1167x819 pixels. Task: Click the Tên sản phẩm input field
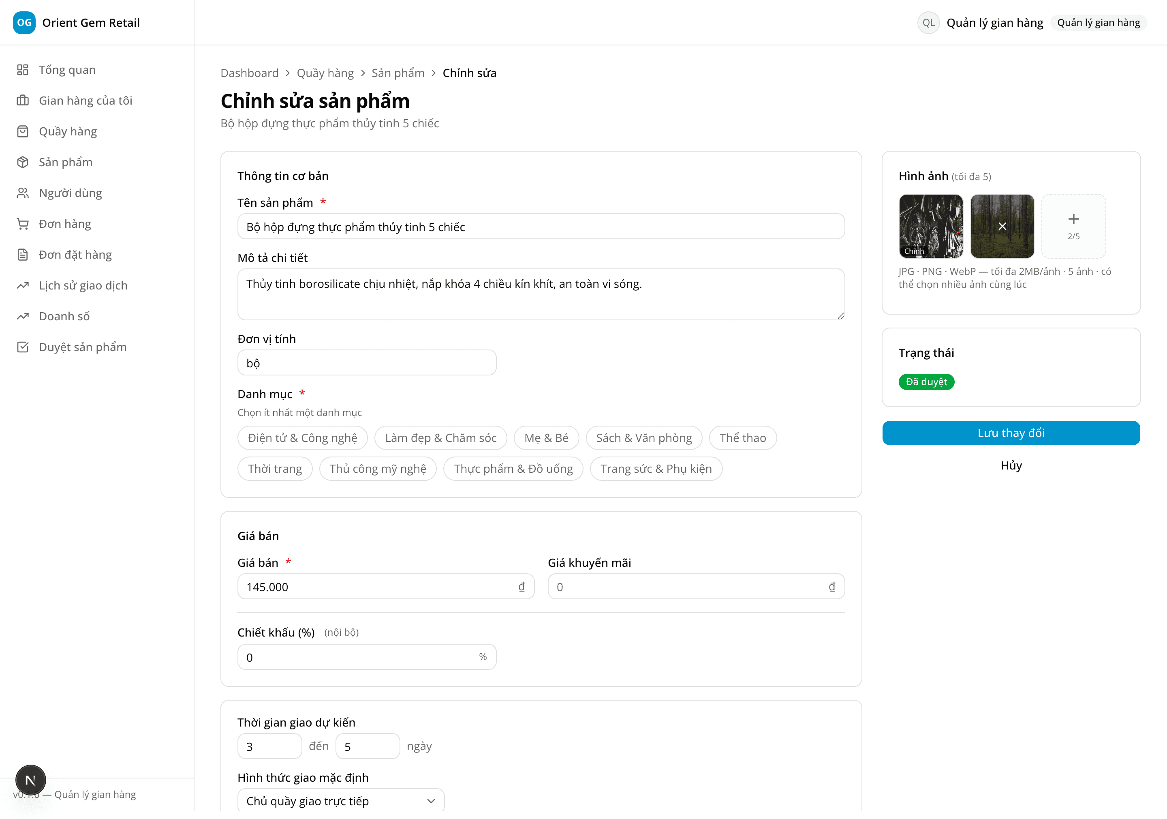click(x=541, y=226)
